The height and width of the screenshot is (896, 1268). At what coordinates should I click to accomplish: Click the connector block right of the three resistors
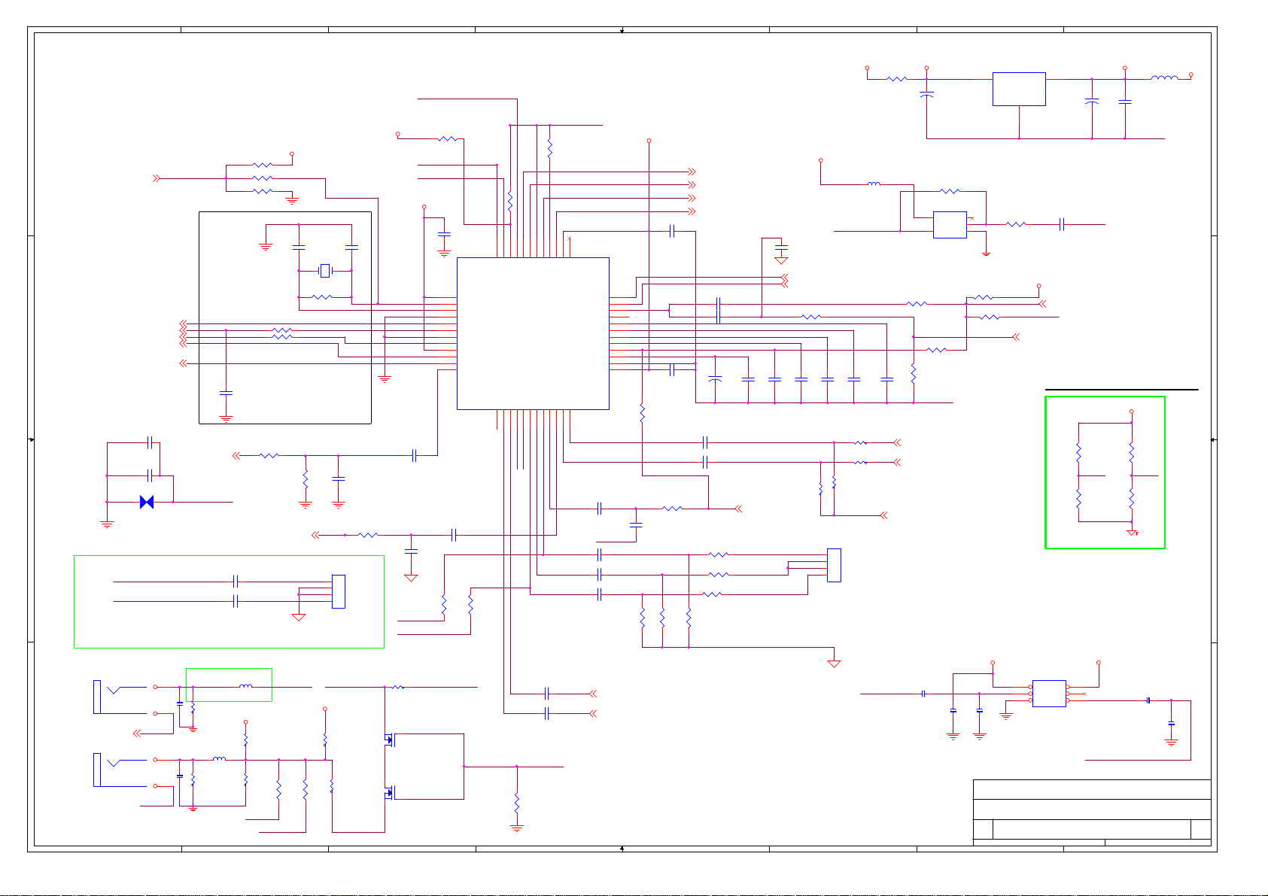[834, 565]
